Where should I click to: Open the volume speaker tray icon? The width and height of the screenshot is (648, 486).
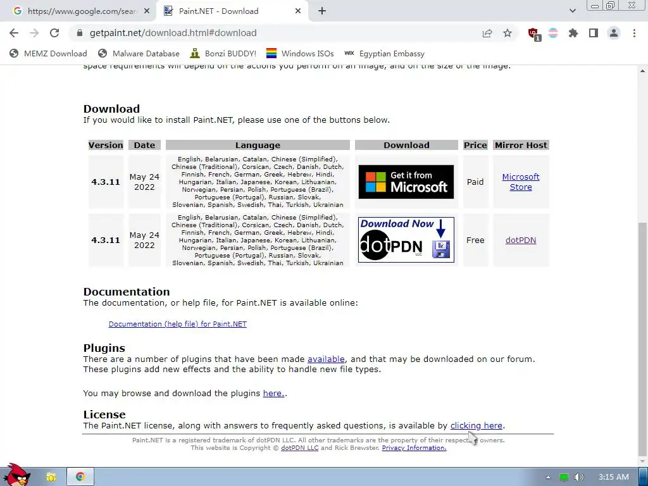[x=579, y=477]
